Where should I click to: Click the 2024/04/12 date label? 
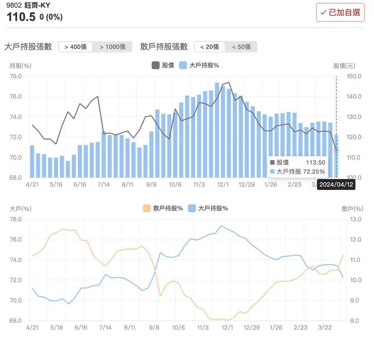pos(336,184)
